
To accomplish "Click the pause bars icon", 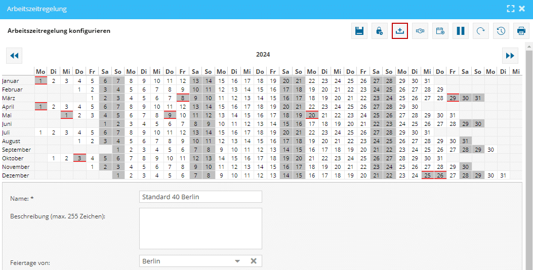I will coord(461,31).
